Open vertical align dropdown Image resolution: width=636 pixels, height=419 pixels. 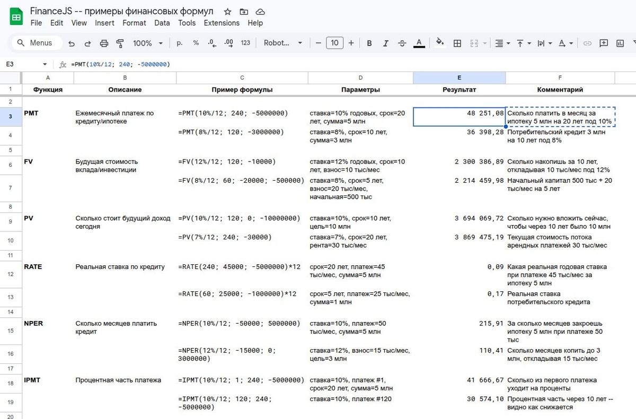pyautogui.click(x=523, y=43)
